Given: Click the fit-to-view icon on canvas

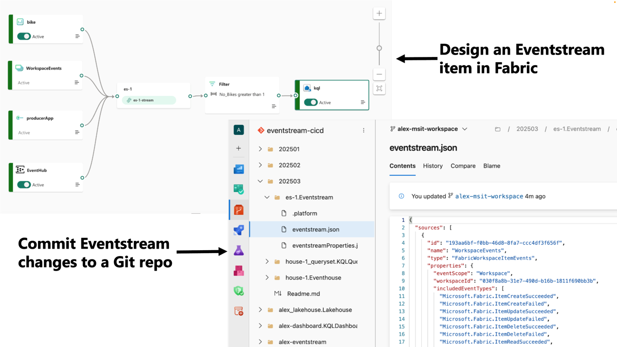Looking at the screenshot, I should point(379,89).
